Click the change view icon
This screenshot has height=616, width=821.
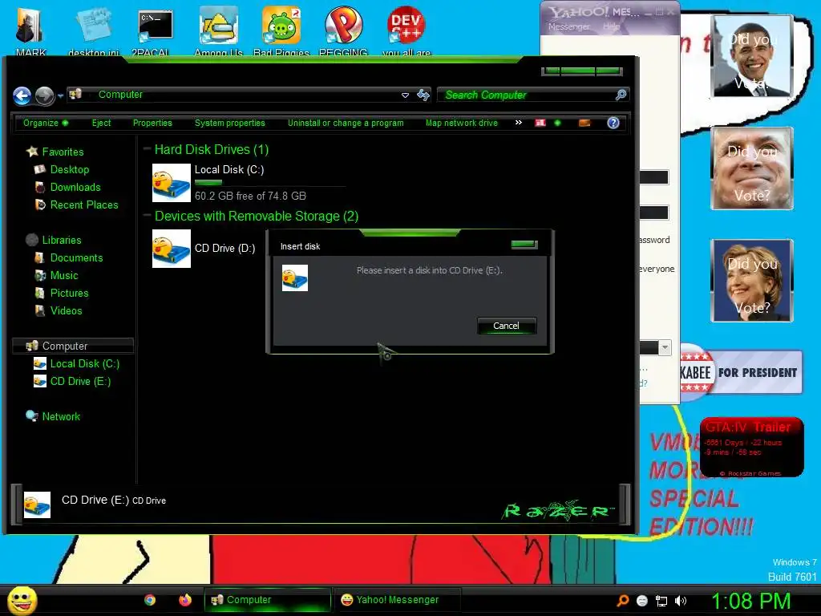(540, 123)
